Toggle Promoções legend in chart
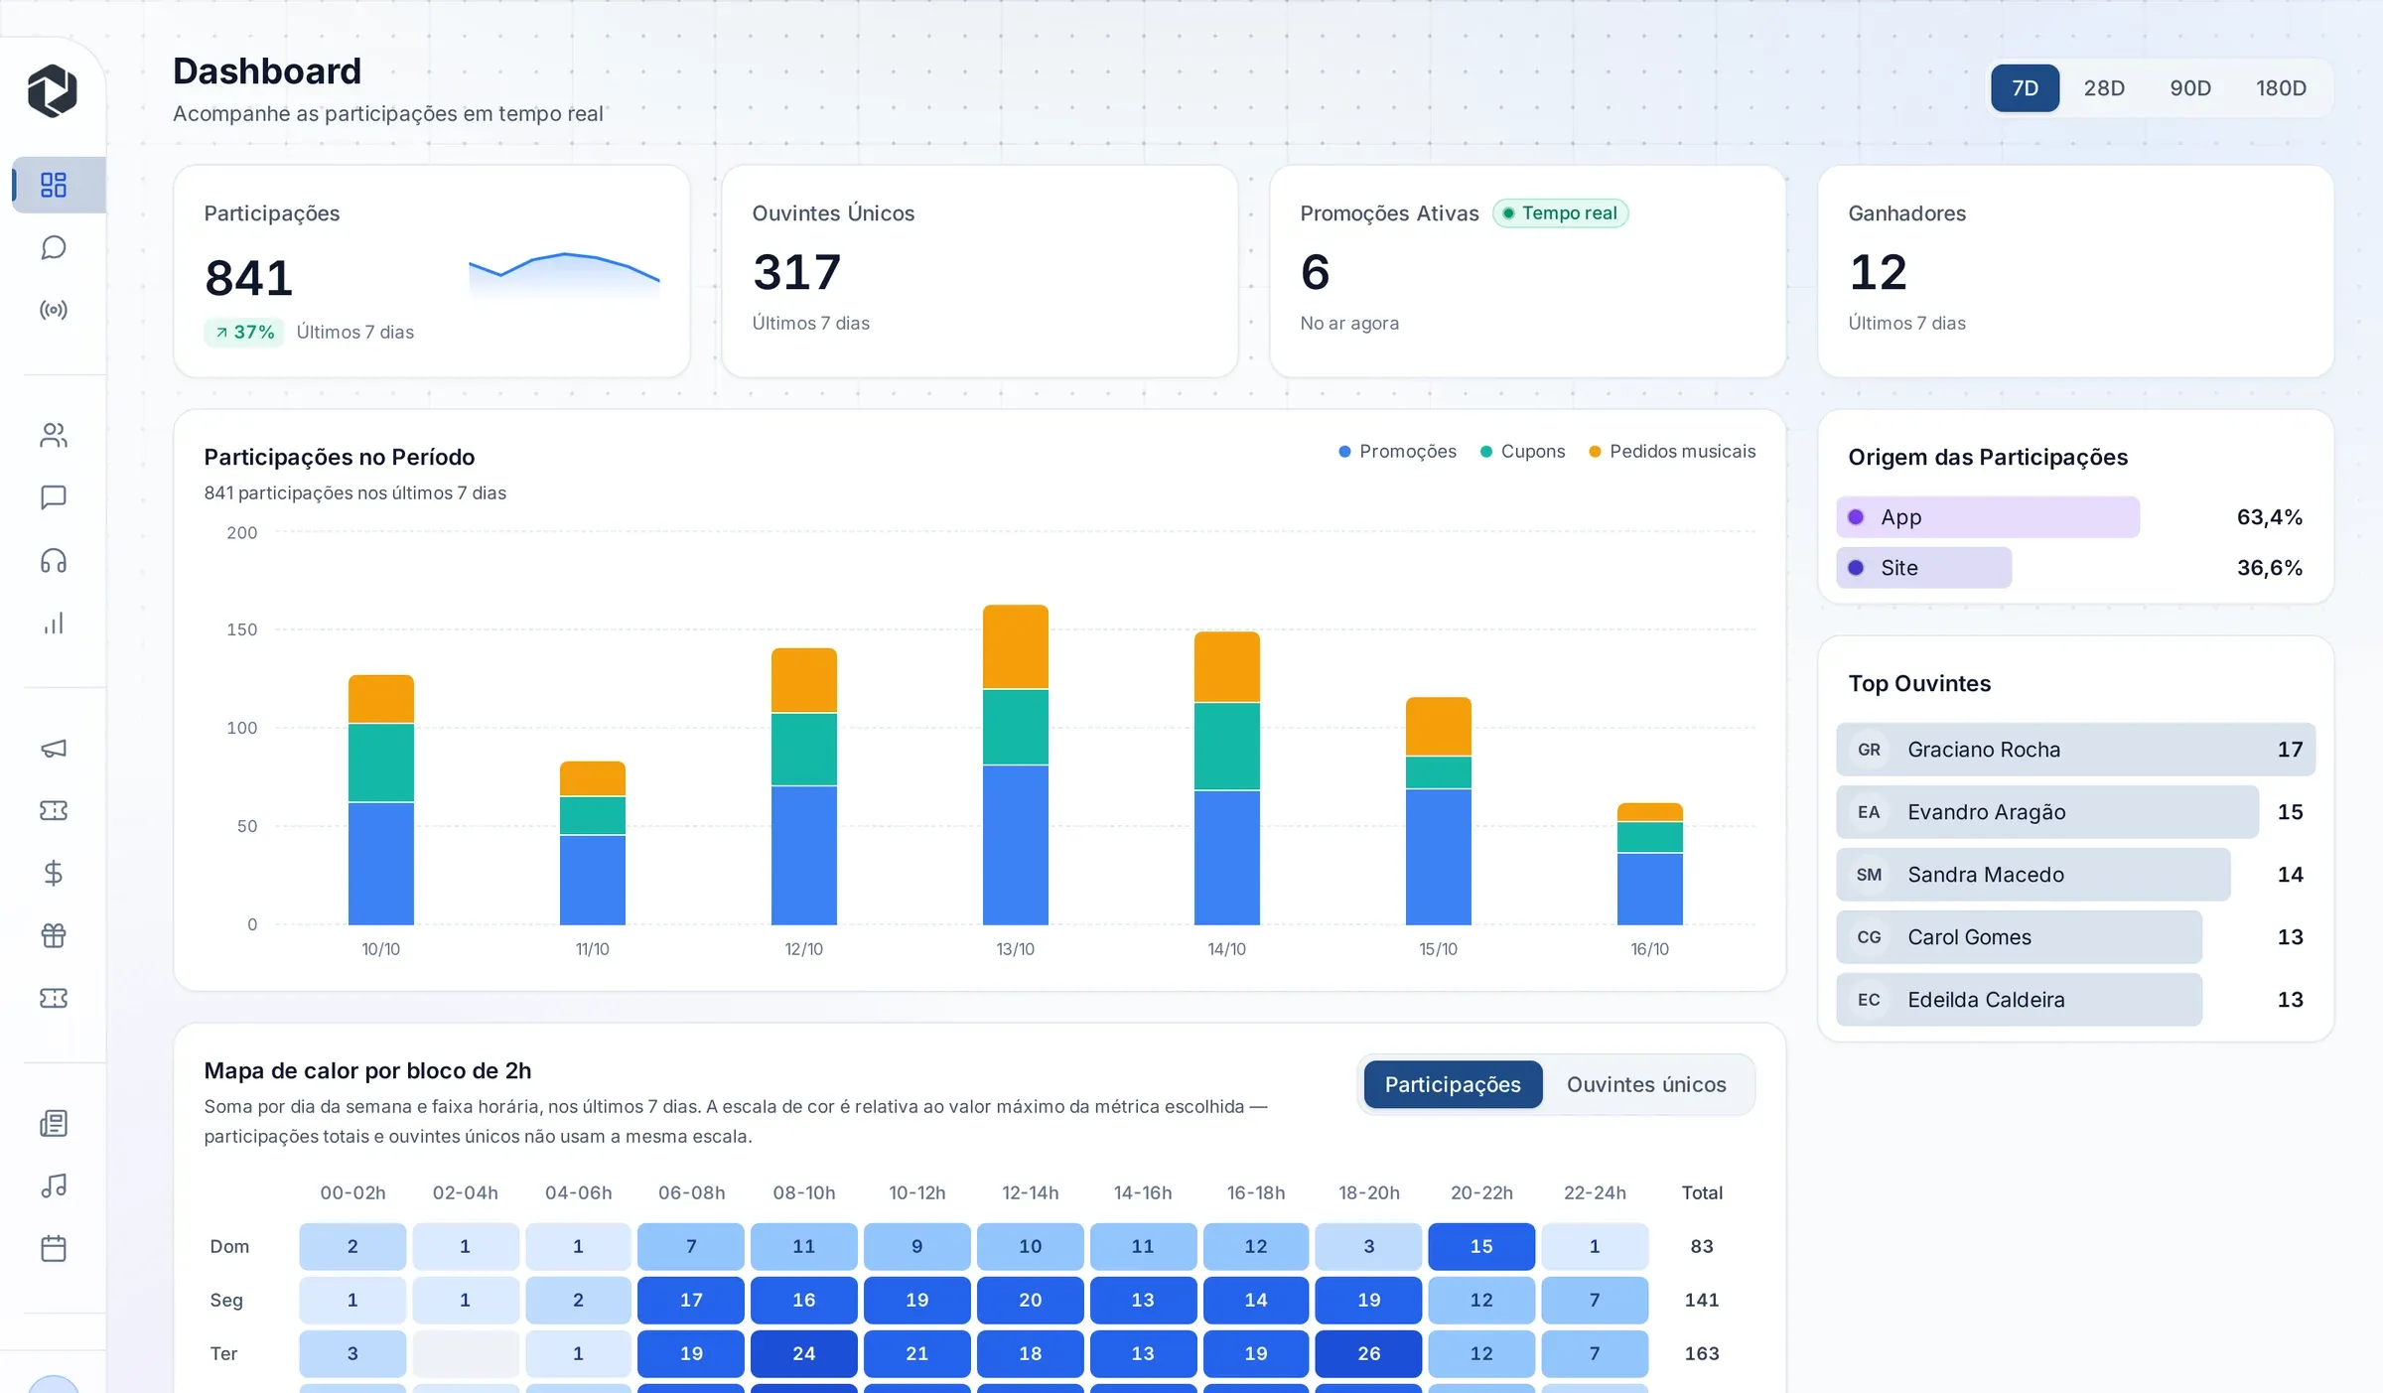The height and width of the screenshot is (1393, 2383). pos(1397,452)
